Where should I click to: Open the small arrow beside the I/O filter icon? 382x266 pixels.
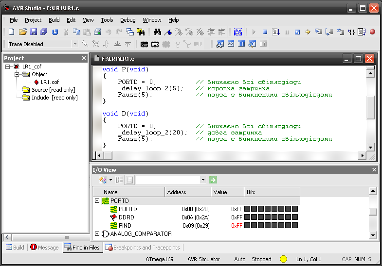(110, 180)
